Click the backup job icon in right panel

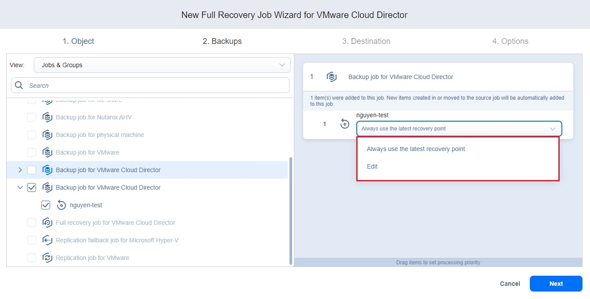point(332,77)
